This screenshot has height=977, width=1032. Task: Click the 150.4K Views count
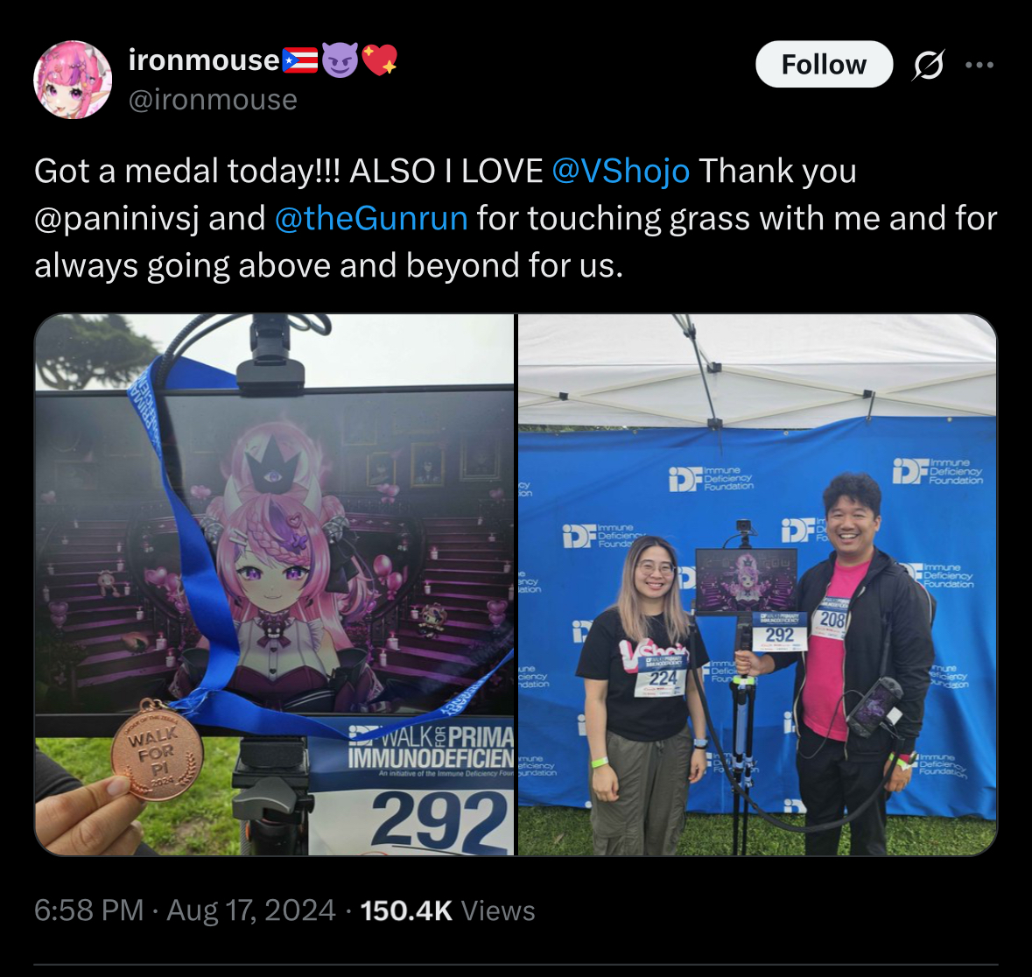(447, 910)
